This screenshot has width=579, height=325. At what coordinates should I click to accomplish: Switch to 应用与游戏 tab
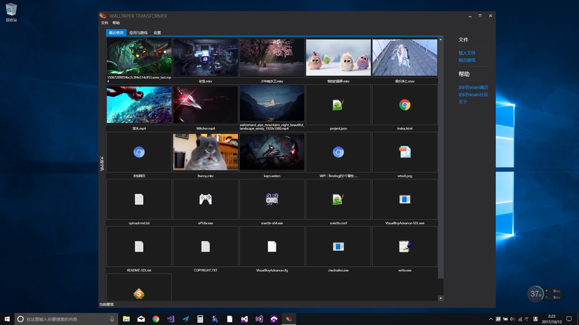(138, 32)
